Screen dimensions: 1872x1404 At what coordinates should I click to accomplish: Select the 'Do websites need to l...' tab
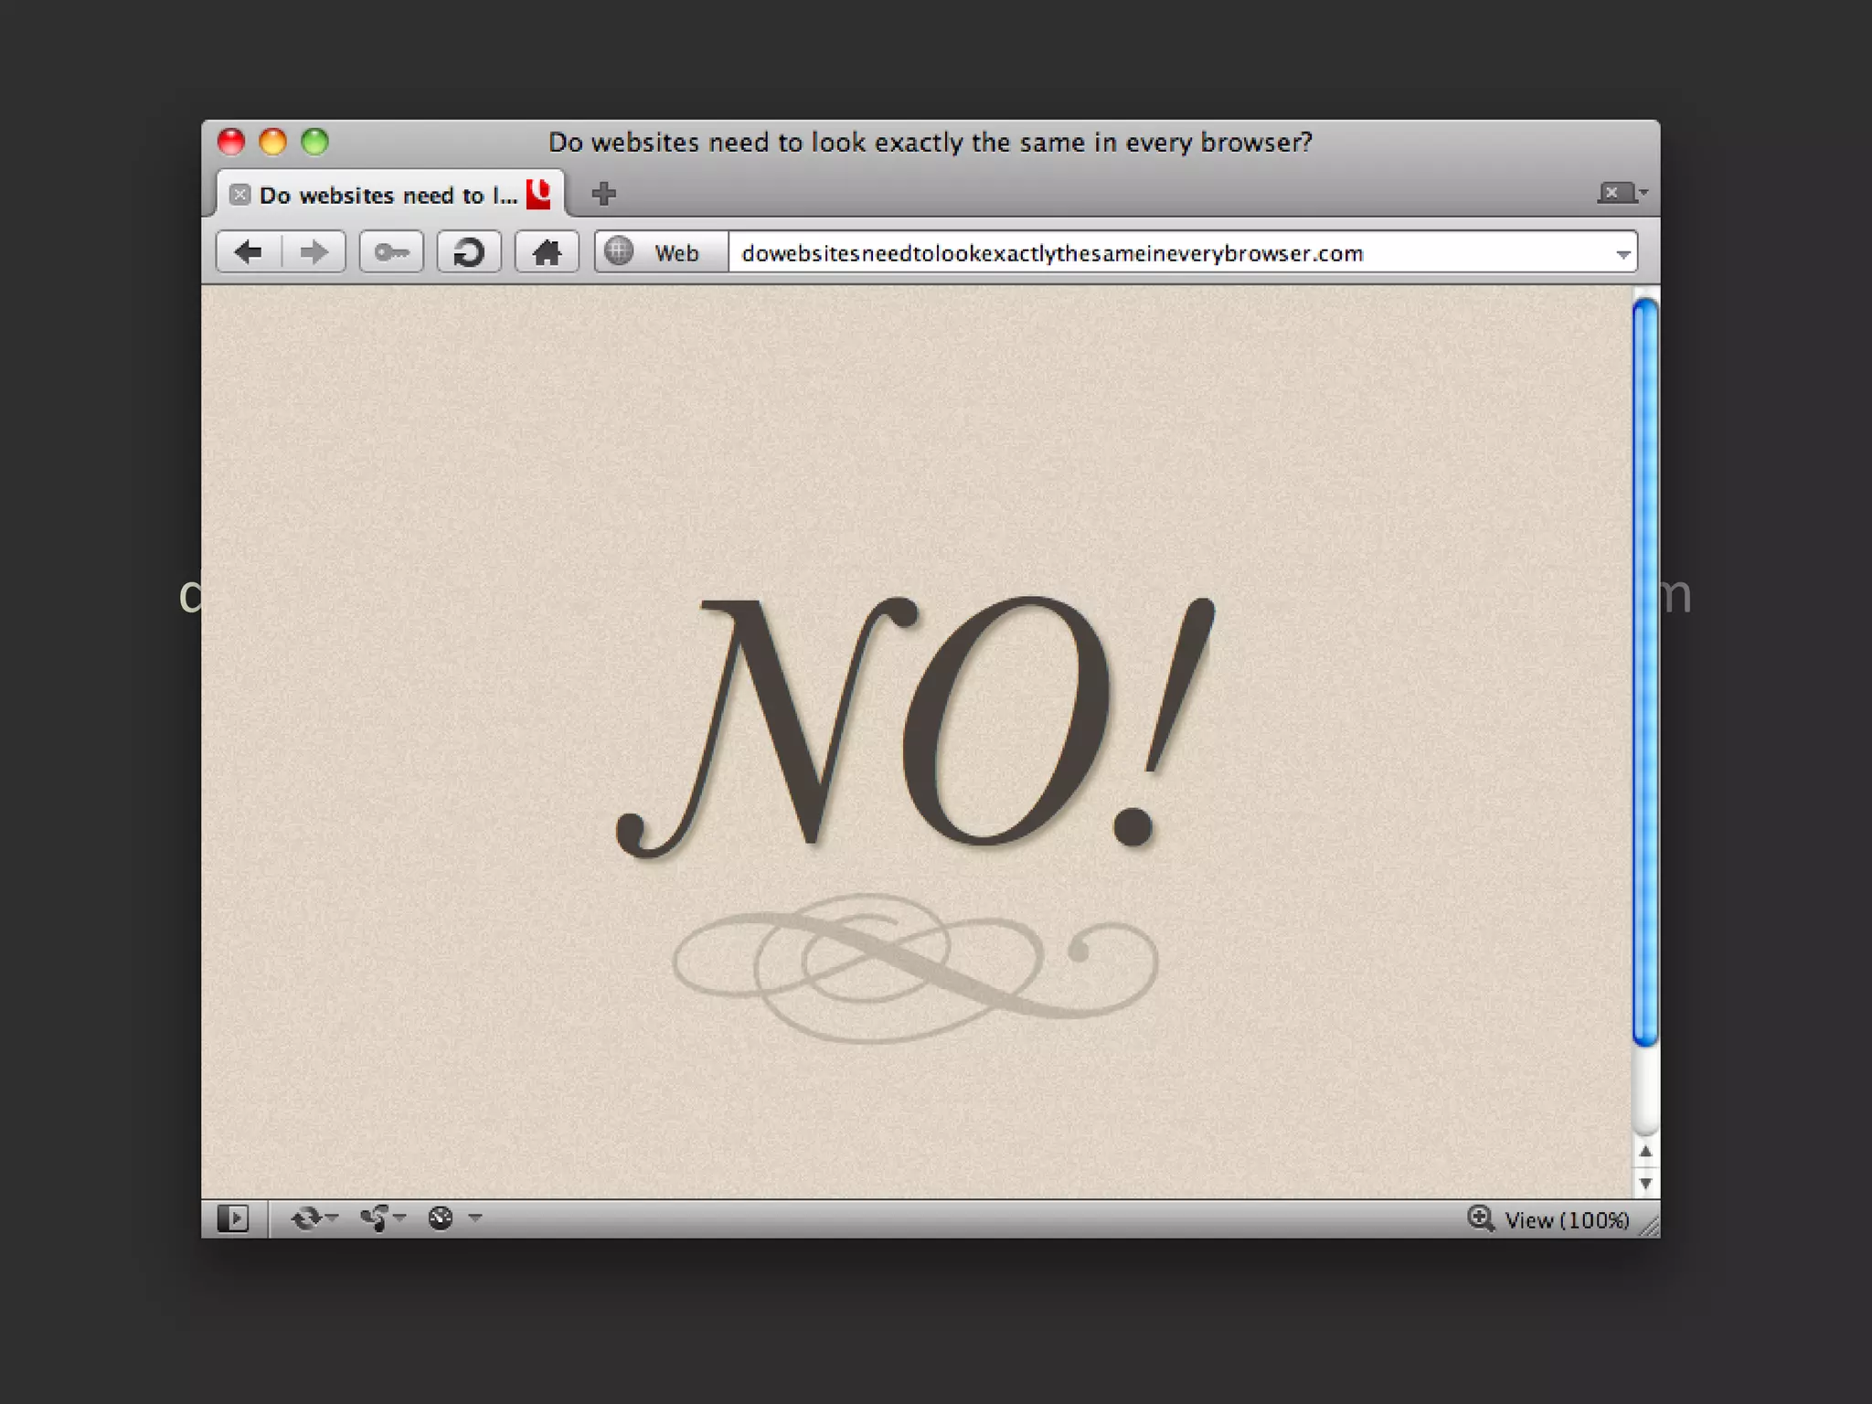click(x=388, y=196)
